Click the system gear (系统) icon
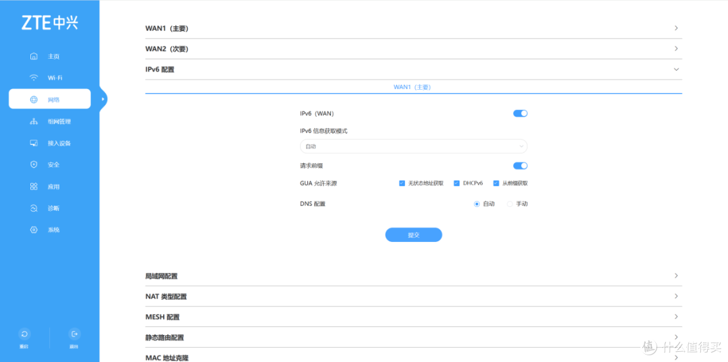 [34, 230]
